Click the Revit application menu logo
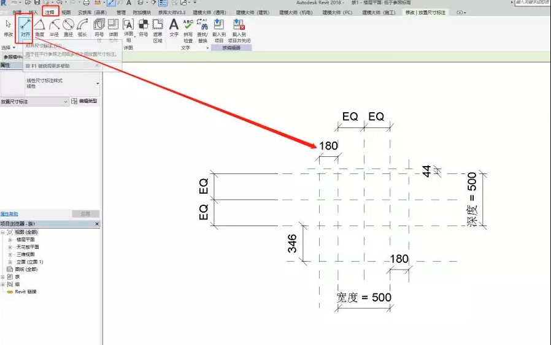Viewport: 551px width, 345px height. (x=4, y=3)
